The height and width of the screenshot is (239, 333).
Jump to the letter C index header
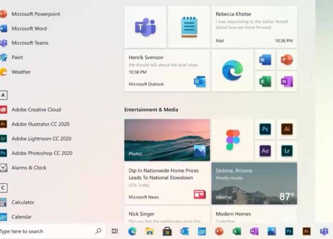pyautogui.click(x=3, y=188)
